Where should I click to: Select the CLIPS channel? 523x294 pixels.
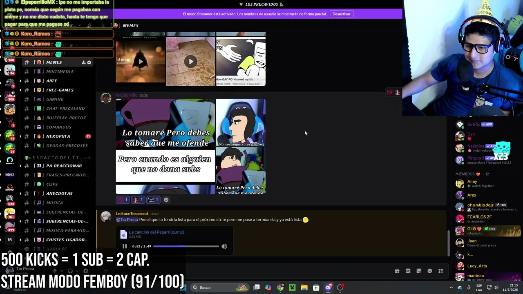57,184
